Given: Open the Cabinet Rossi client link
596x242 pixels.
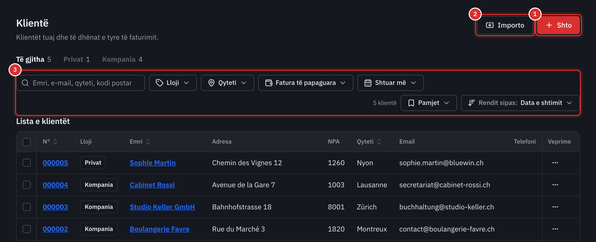Looking at the screenshot, I should 152,185.
